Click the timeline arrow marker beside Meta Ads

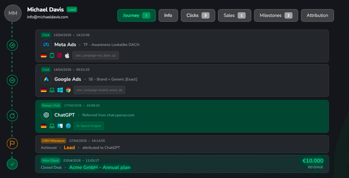click(x=12, y=45)
